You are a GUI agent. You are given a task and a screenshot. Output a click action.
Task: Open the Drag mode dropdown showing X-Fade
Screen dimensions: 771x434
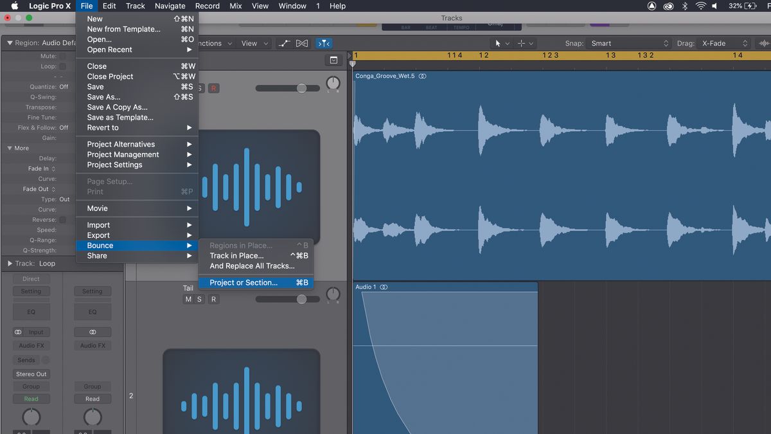pos(724,43)
